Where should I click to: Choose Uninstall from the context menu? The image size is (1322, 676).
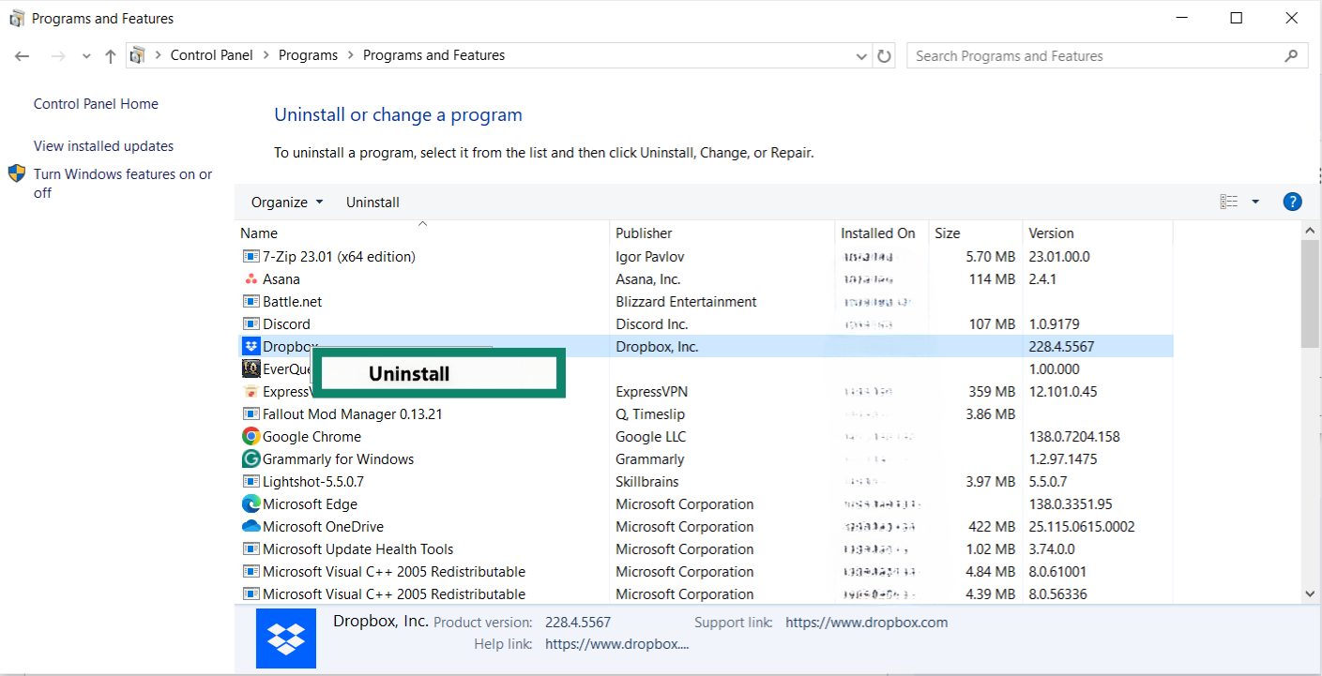point(409,372)
